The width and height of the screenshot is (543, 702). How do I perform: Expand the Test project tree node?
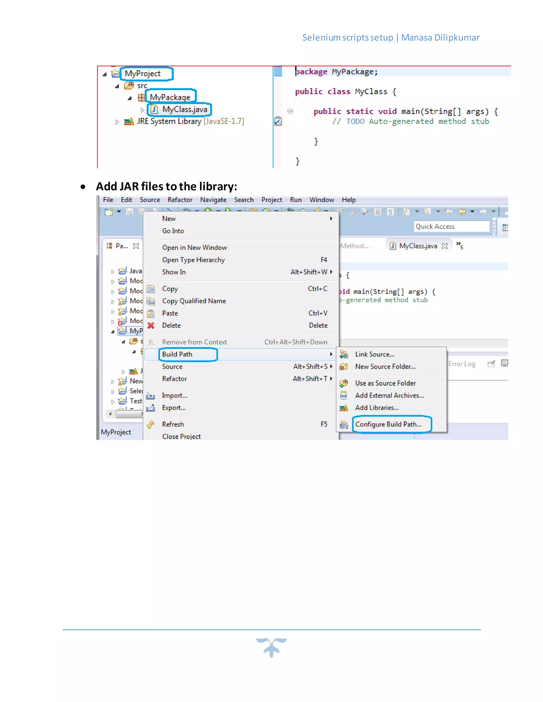pyautogui.click(x=113, y=402)
